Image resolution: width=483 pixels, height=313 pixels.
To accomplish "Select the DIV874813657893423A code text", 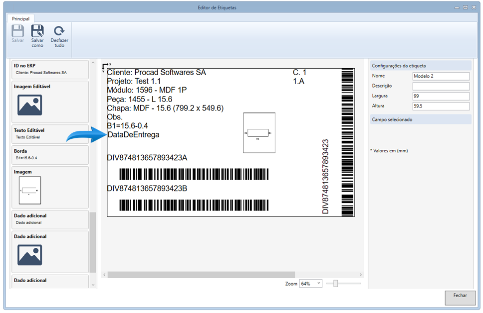I will (147, 158).
